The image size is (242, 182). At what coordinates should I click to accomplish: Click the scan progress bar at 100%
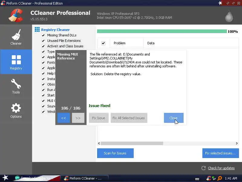(162, 32)
